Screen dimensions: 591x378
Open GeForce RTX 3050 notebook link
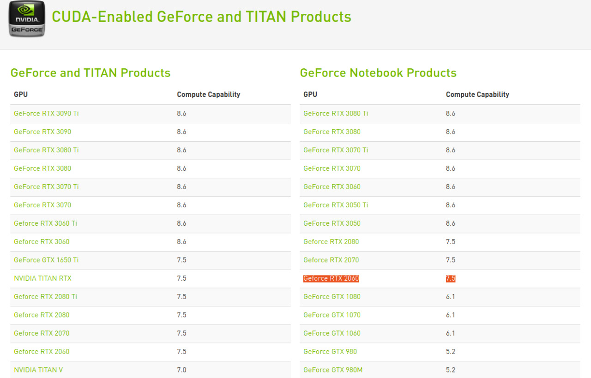point(332,223)
